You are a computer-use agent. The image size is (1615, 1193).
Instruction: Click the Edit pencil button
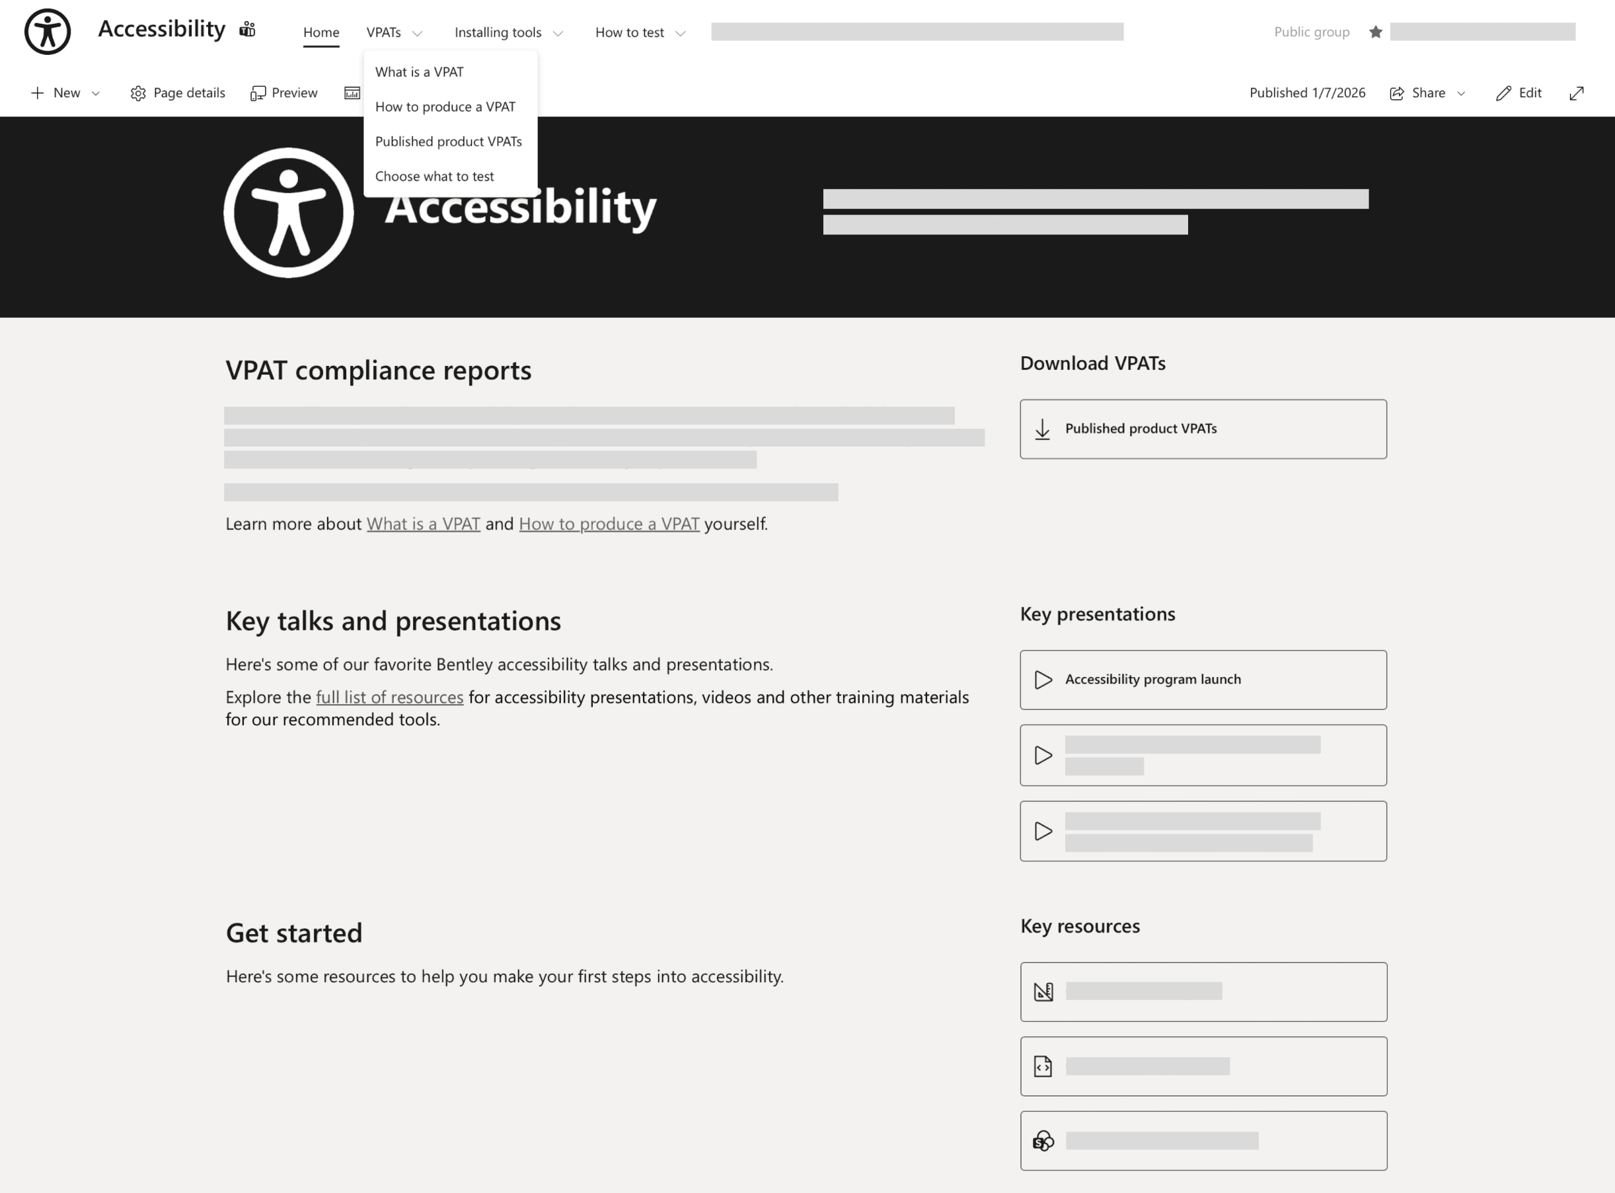pos(1519,93)
